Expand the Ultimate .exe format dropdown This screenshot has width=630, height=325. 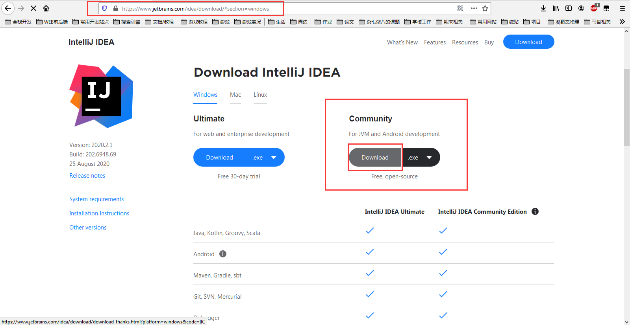coord(265,157)
